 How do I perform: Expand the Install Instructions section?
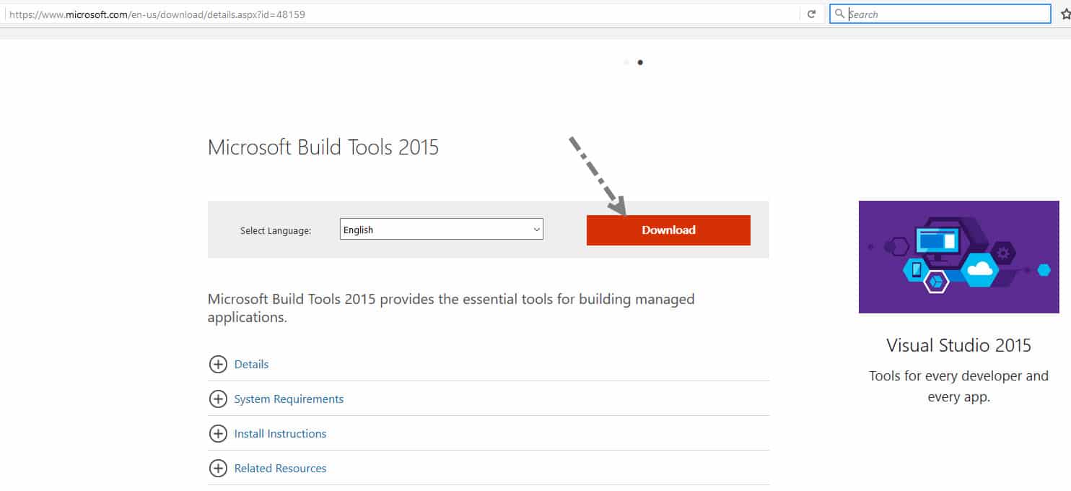(280, 433)
